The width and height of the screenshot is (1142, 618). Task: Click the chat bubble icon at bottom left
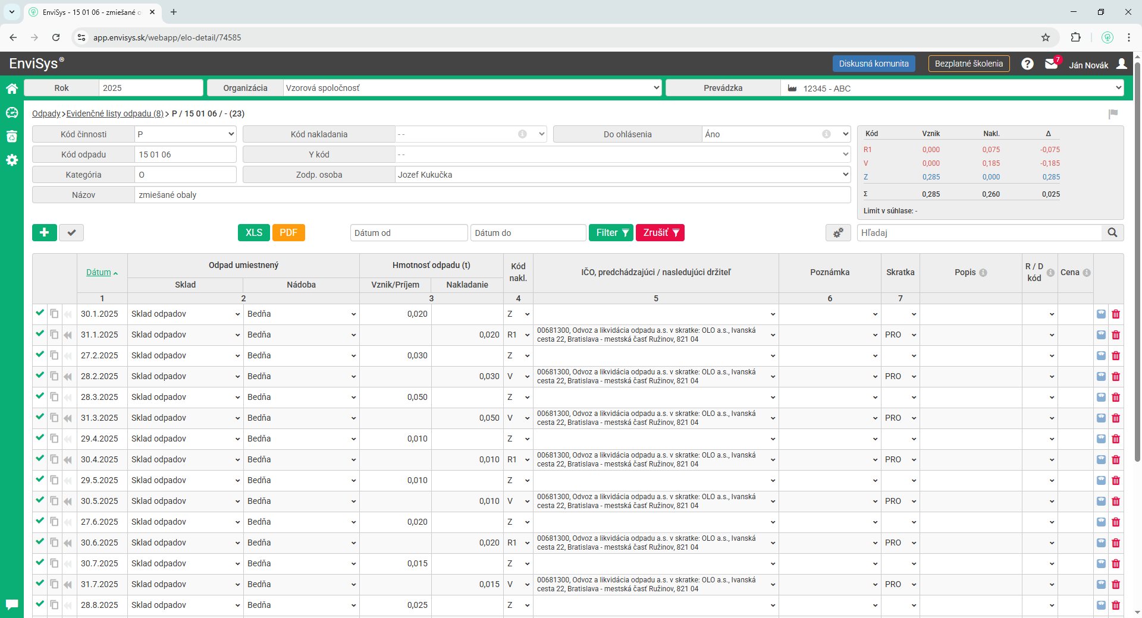tap(11, 604)
